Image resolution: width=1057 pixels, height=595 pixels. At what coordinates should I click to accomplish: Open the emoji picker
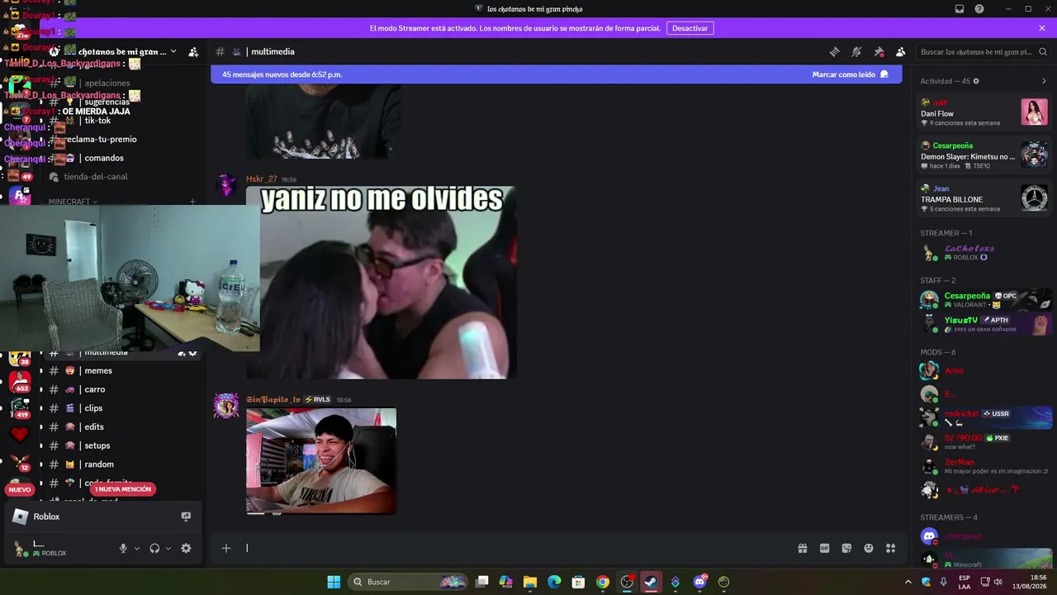pyautogui.click(x=869, y=548)
